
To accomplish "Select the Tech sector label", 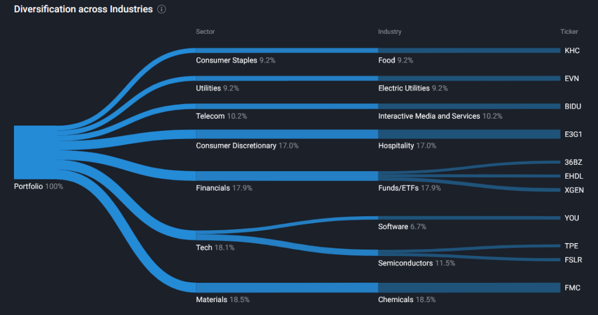I will (x=204, y=248).
